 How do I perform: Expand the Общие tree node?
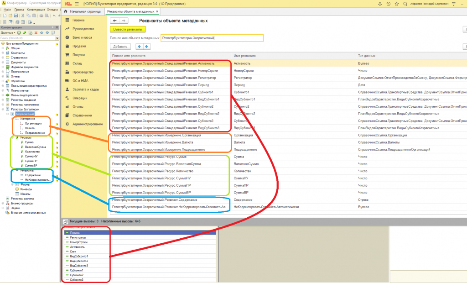pyautogui.click(x=3, y=48)
